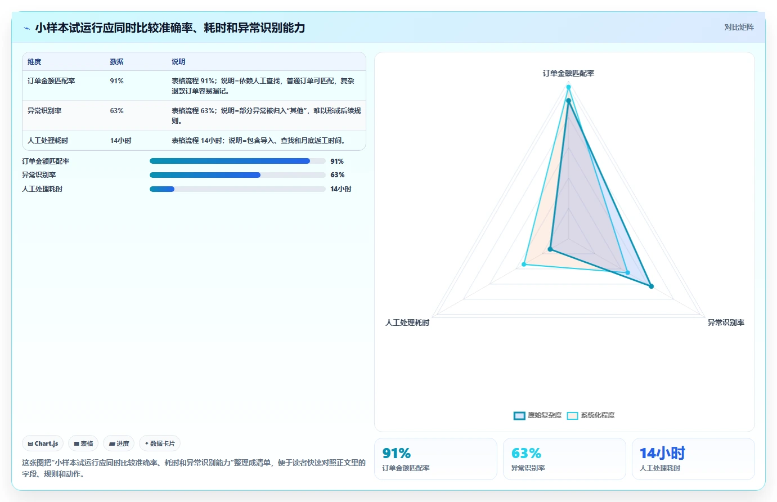Viewport: 777px width, 502px height.
Task: Click the 维度 column header
Action: 34,62
